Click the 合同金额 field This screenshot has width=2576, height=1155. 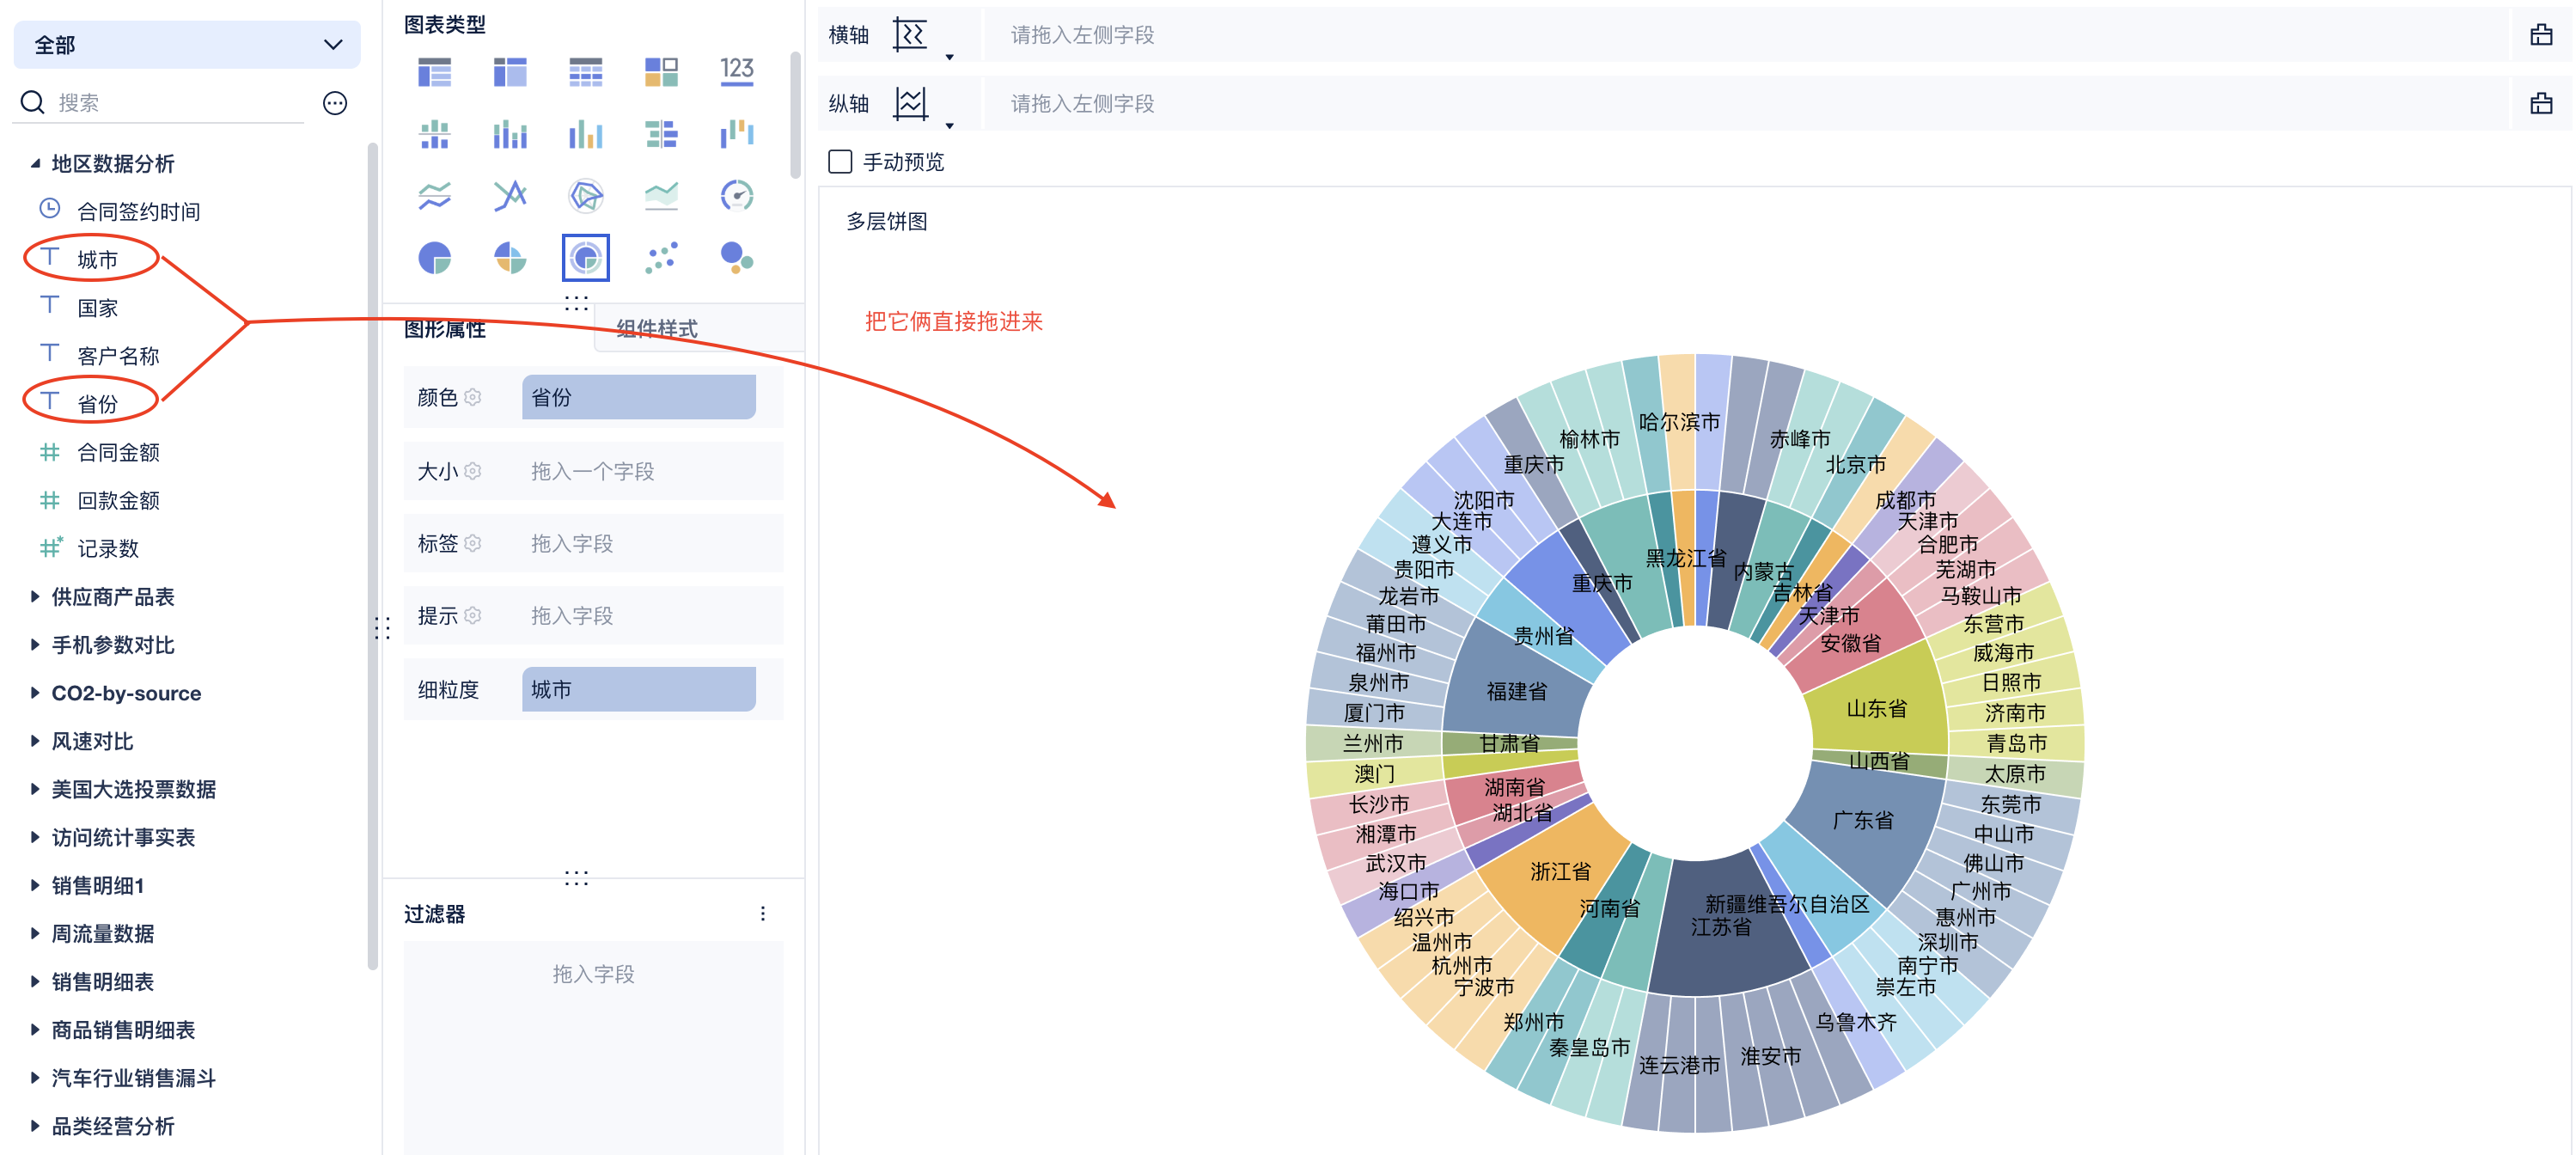[118, 452]
